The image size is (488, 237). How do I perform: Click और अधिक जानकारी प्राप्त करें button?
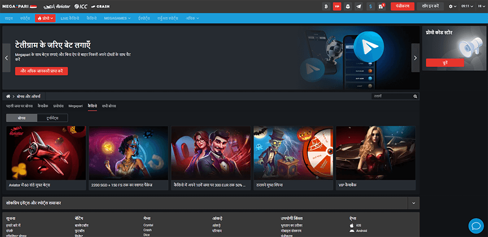coord(41,71)
